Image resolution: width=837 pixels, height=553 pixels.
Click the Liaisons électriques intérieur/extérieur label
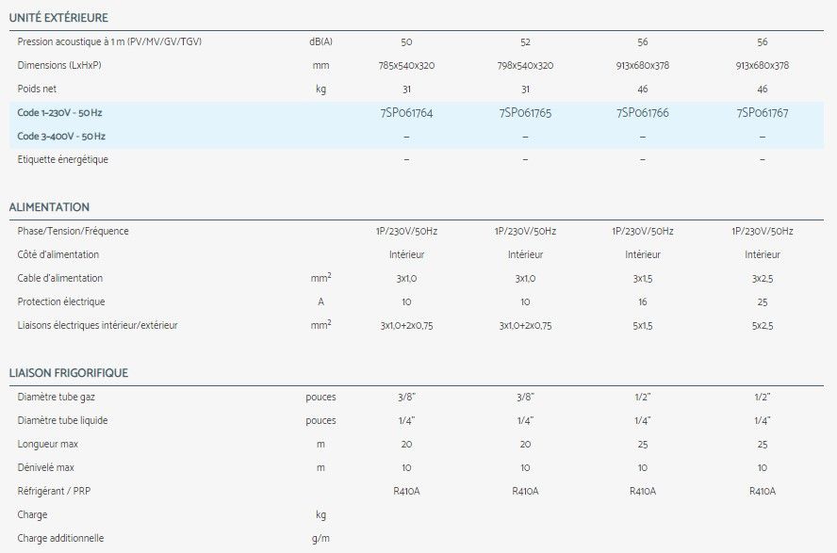(97, 325)
